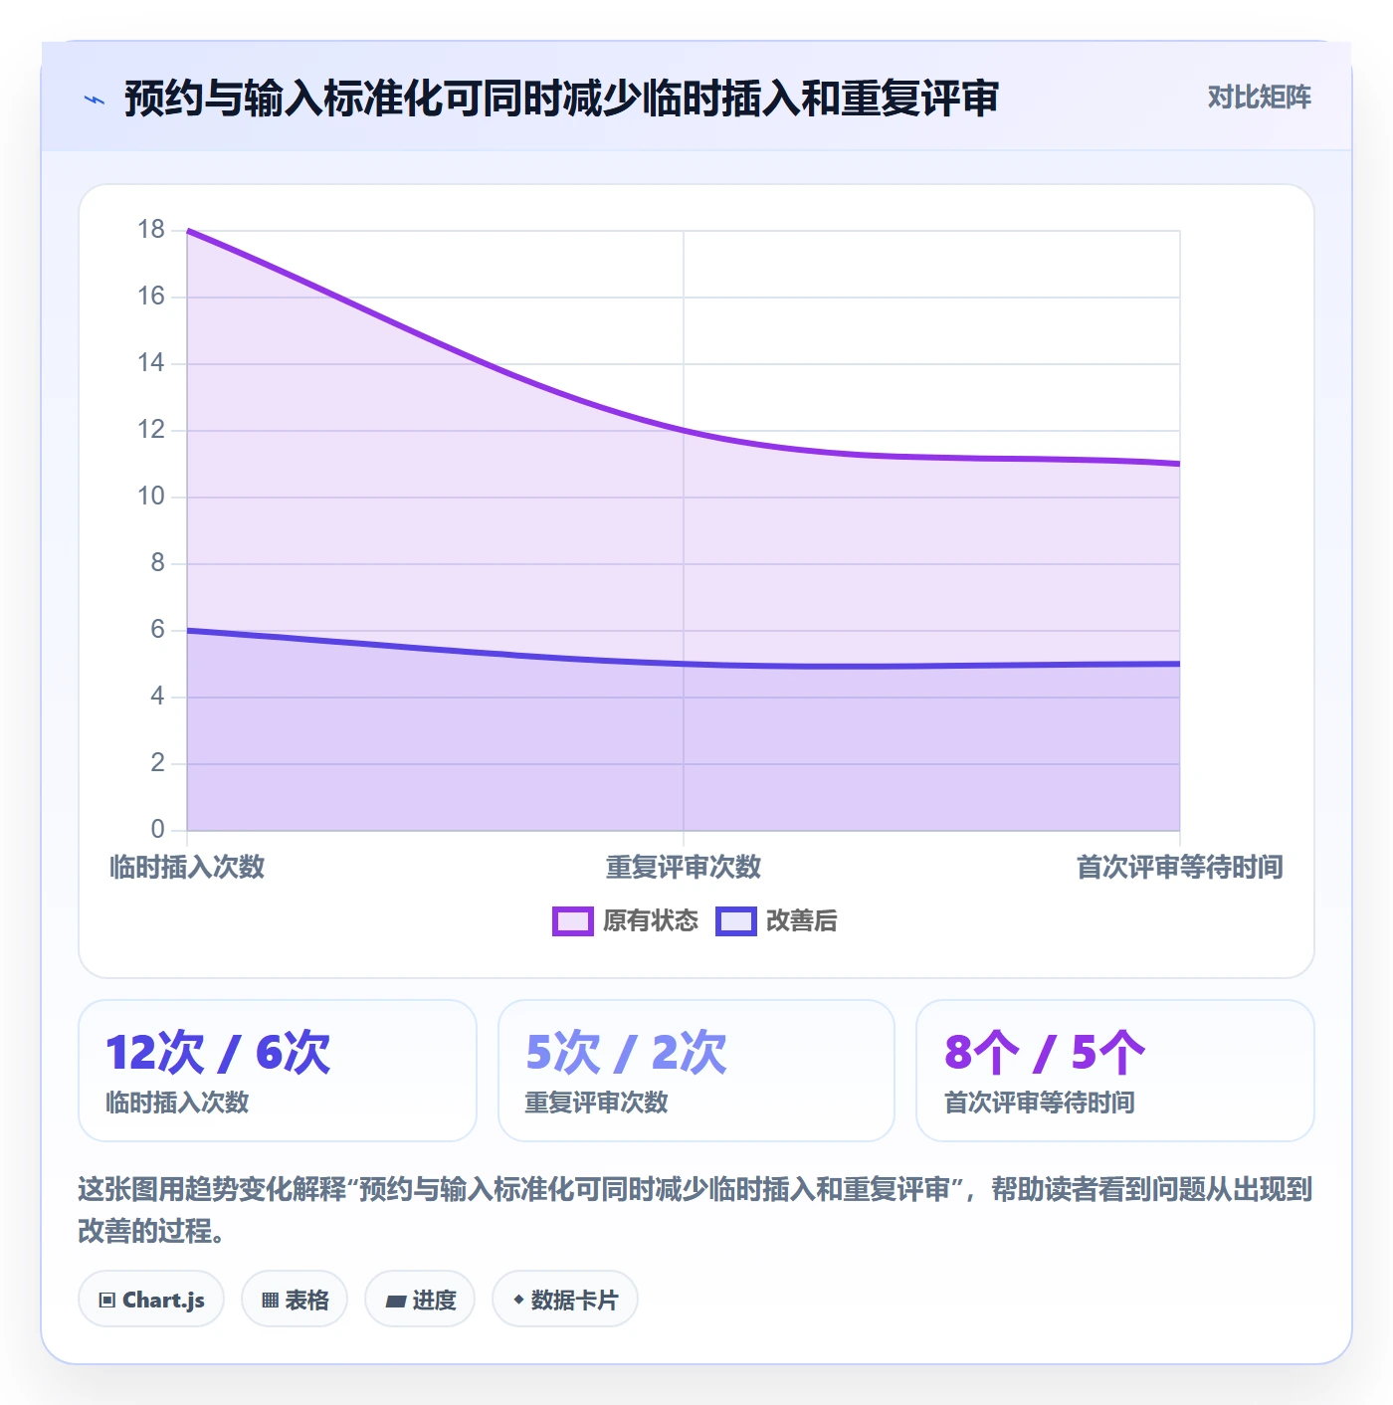Toggle the 原有状态 legend swatch
The image size is (1393, 1405).
pyautogui.click(x=573, y=921)
